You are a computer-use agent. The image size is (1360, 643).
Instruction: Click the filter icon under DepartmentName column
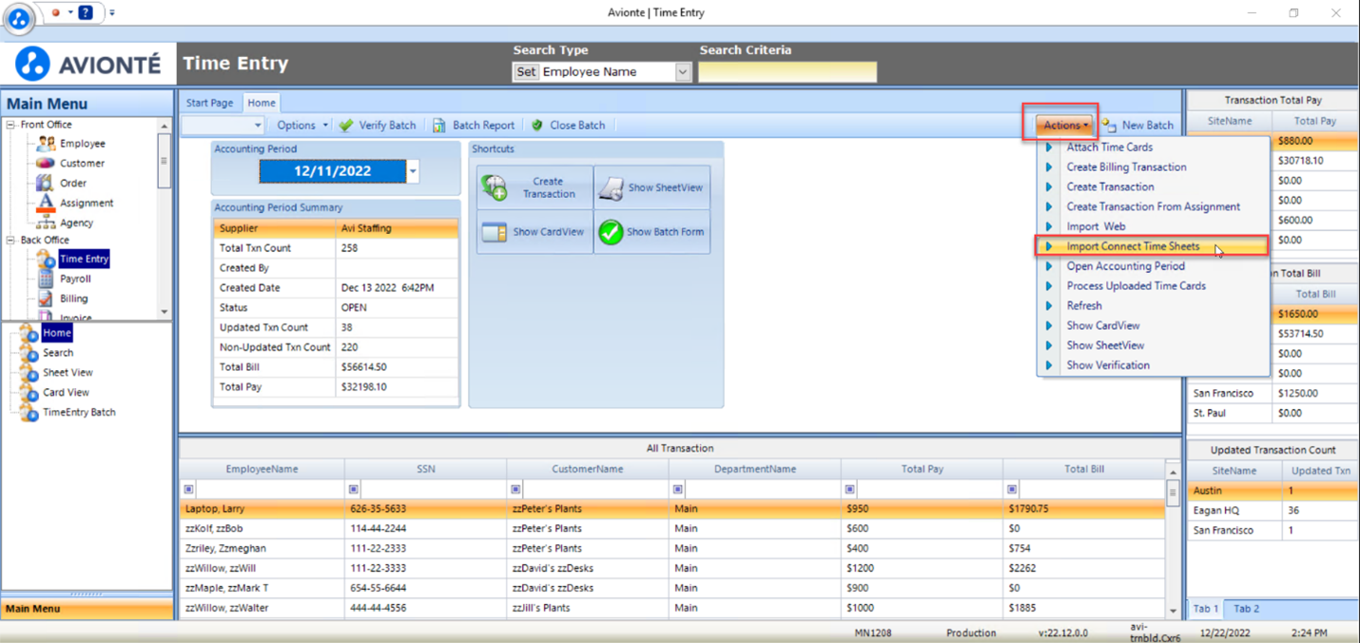(x=678, y=489)
